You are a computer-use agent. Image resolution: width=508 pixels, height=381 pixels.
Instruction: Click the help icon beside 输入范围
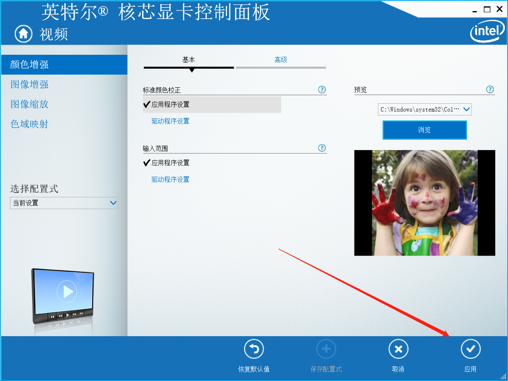click(x=322, y=148)
